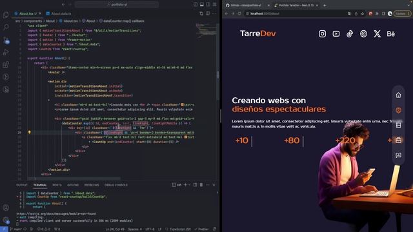This screenshot has width=413, height=232.
Task: Open the new terminal launch profile dropdown
Action: tap(189, 185)
